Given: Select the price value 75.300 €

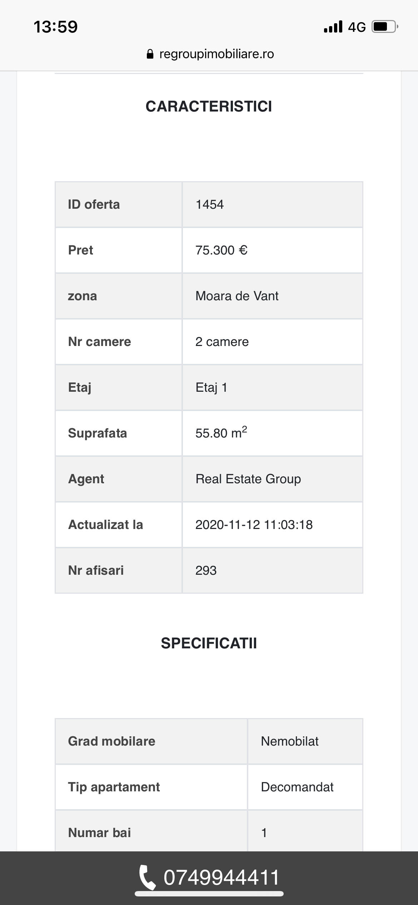Looking at the screenshot, I should pos(222,250).
